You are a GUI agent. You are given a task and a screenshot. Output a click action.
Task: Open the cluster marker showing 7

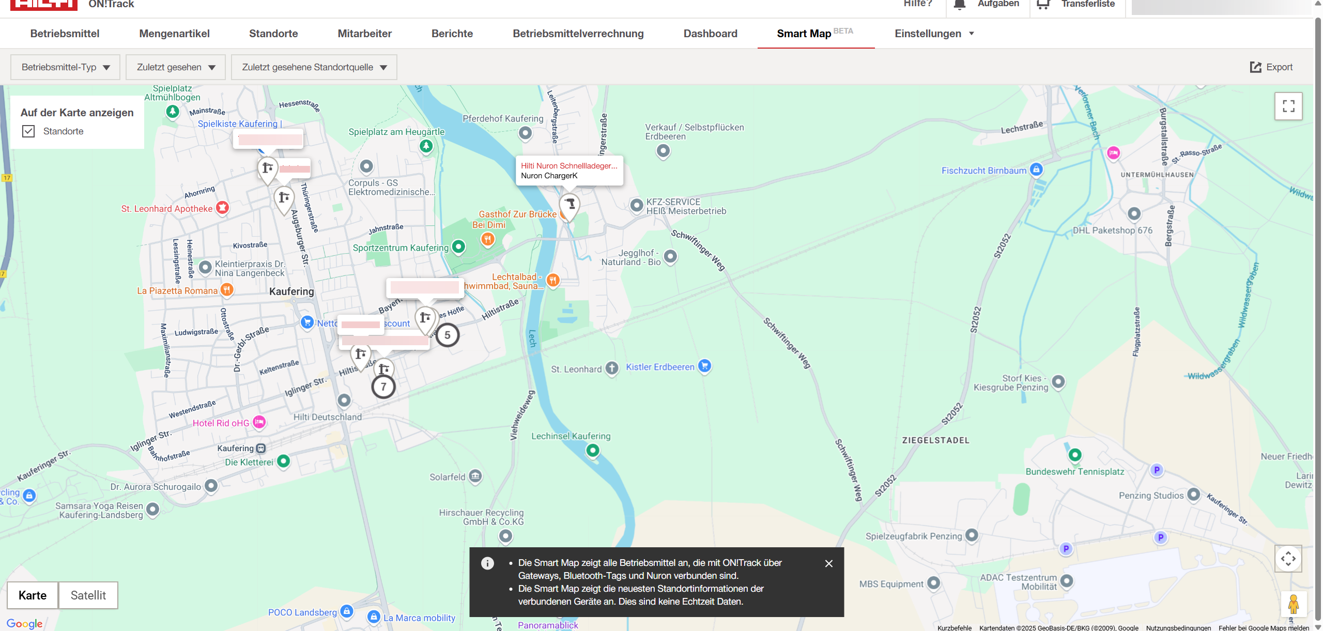coord(383,387)
